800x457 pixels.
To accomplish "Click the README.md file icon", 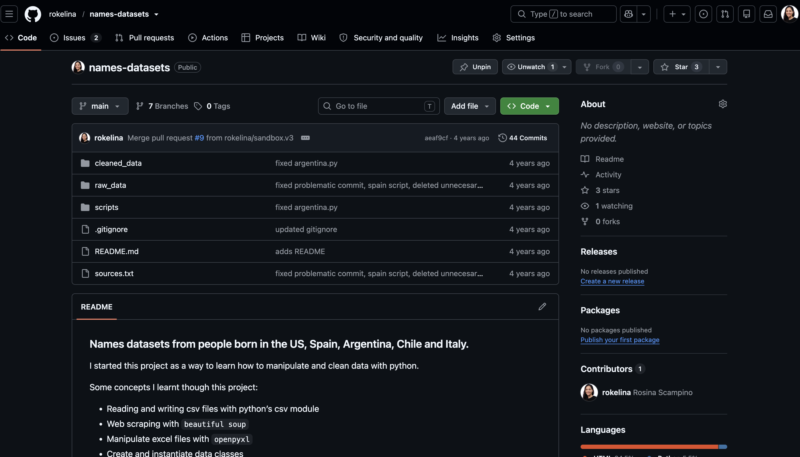I will click(85, 251).
